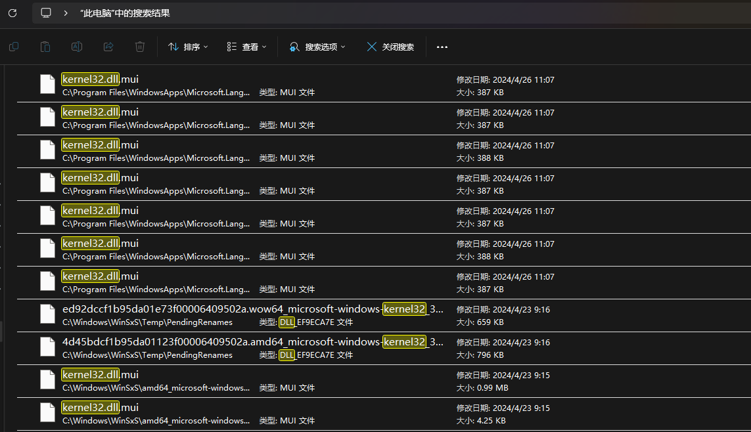Click the Paste icon in the toolbar
Viewport: 751px width, 432px height.
tap(45, 47)
